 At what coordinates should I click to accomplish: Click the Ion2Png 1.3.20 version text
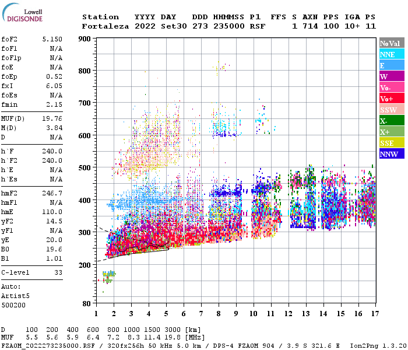378,345
